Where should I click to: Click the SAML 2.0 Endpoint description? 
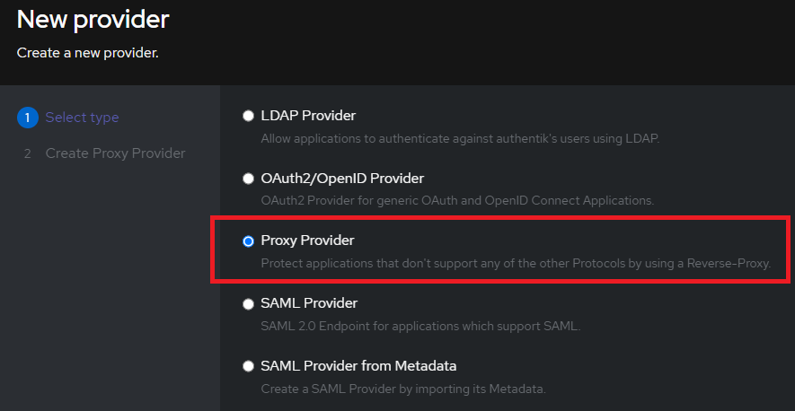pos(420,326)
